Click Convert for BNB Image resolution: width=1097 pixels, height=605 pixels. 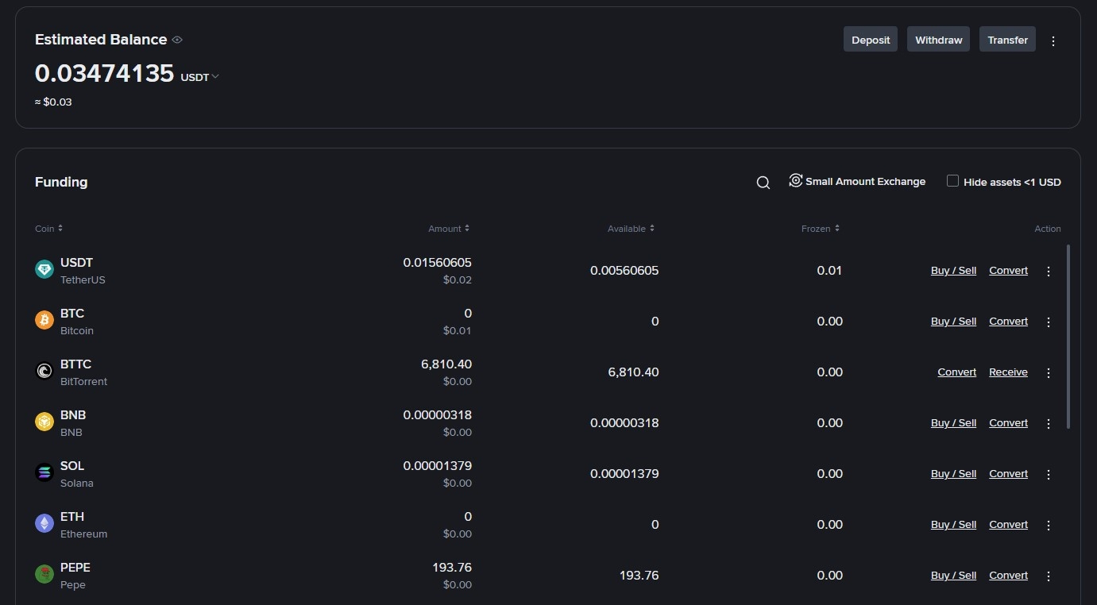click(x=1008, y=423)
